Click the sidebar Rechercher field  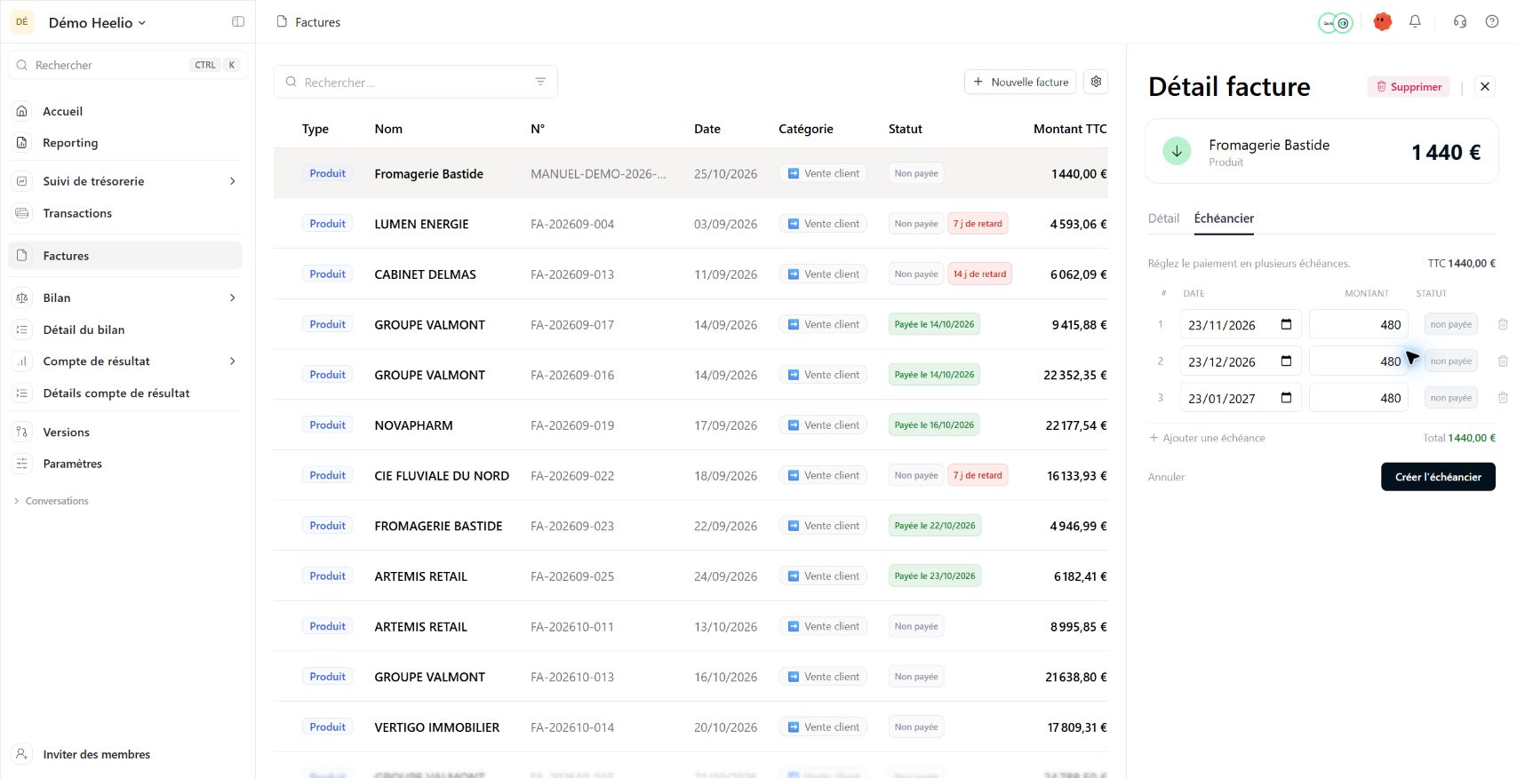(127, 65)
